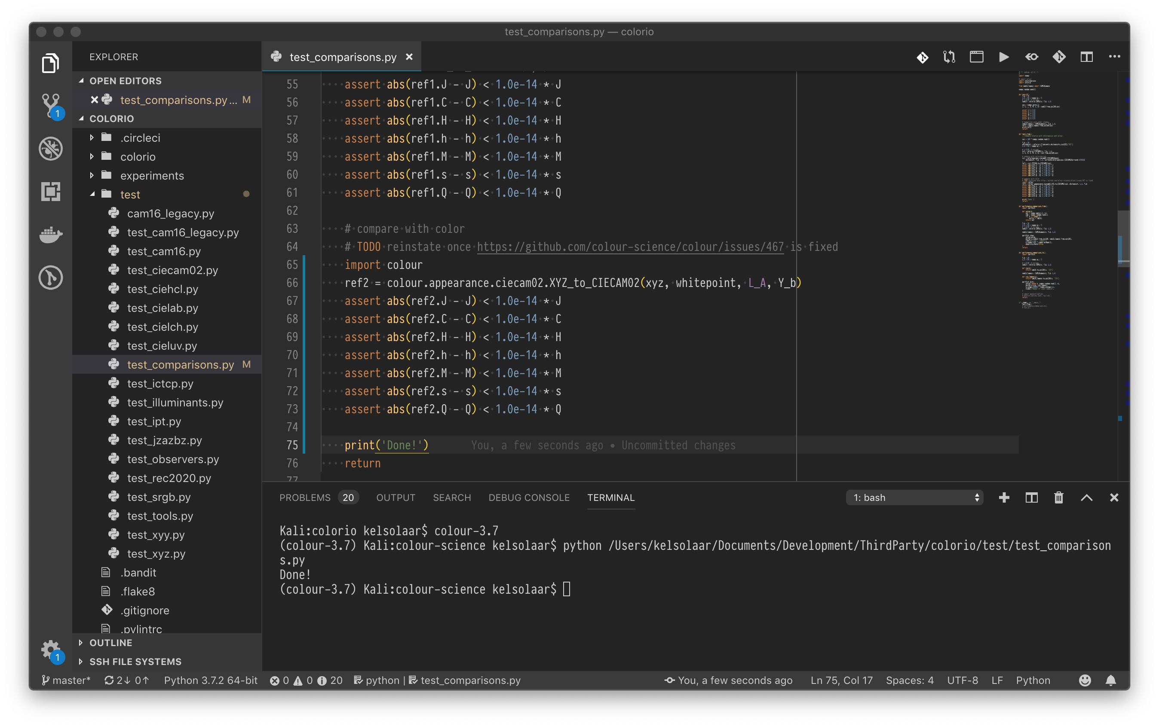Open the Source Control view
The width and height of the screenshot is (1159, 726).
(50, 106)
